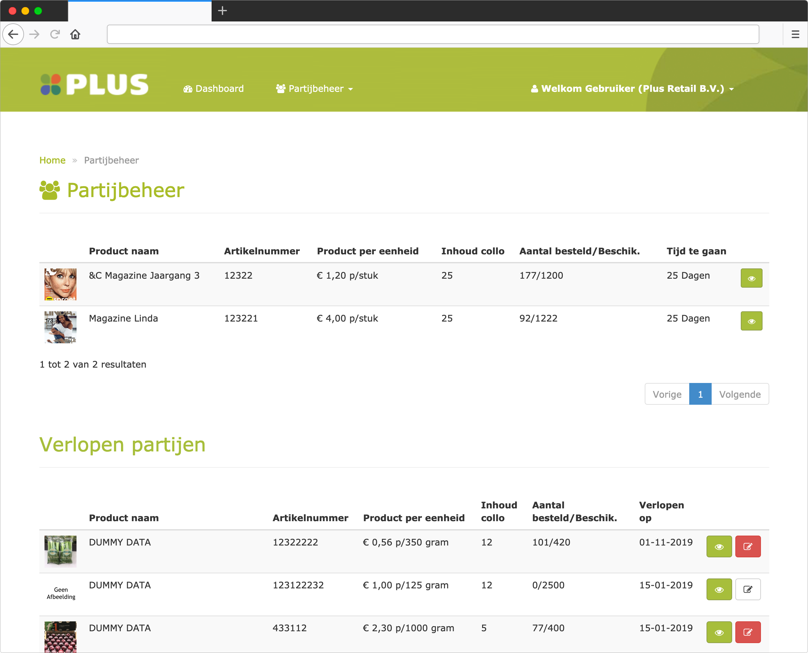808x653 pixels.
Task: Click the 1 tot 2 van 2 resultaten text
Action: click(93, 364)
